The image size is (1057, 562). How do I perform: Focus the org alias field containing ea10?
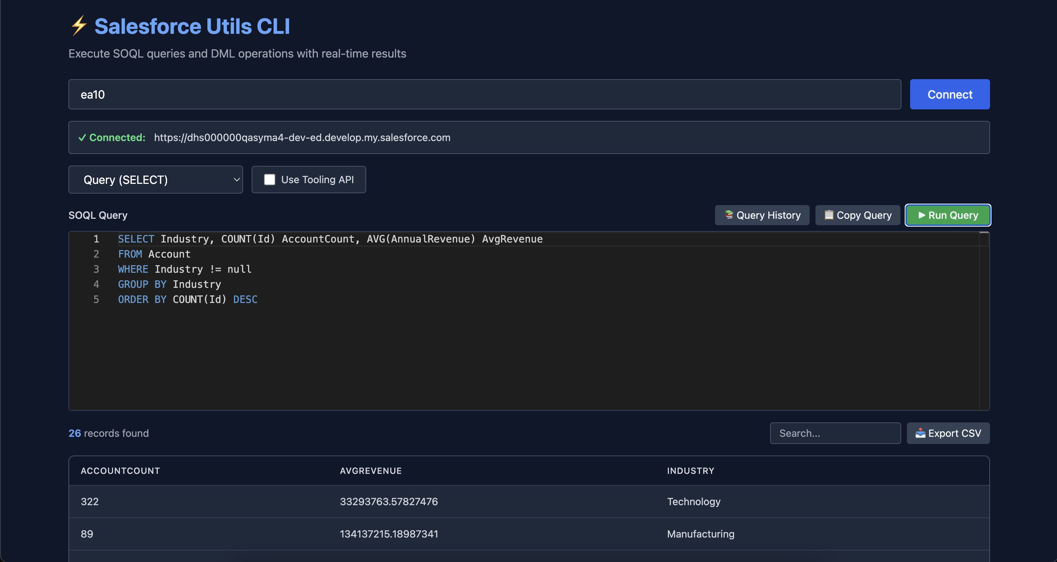tap(484, 94)
